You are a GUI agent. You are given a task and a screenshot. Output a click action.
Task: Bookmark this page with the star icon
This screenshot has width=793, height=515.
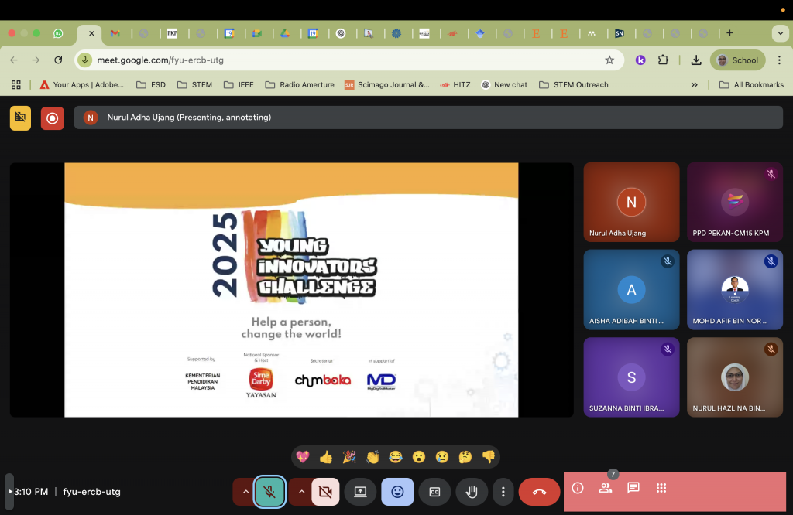click(609, 60)
